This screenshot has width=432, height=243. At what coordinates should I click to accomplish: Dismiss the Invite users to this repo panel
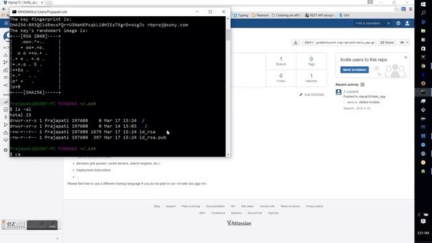point(406,57)
